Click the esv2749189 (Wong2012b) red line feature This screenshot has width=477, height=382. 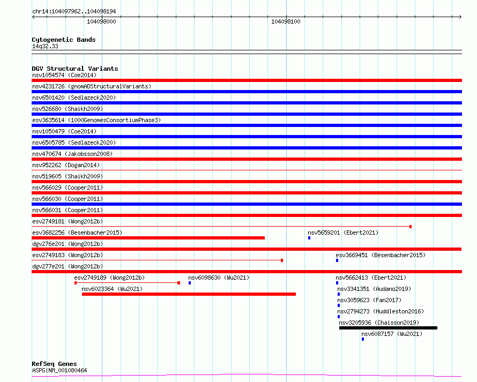tap(127, 283)
